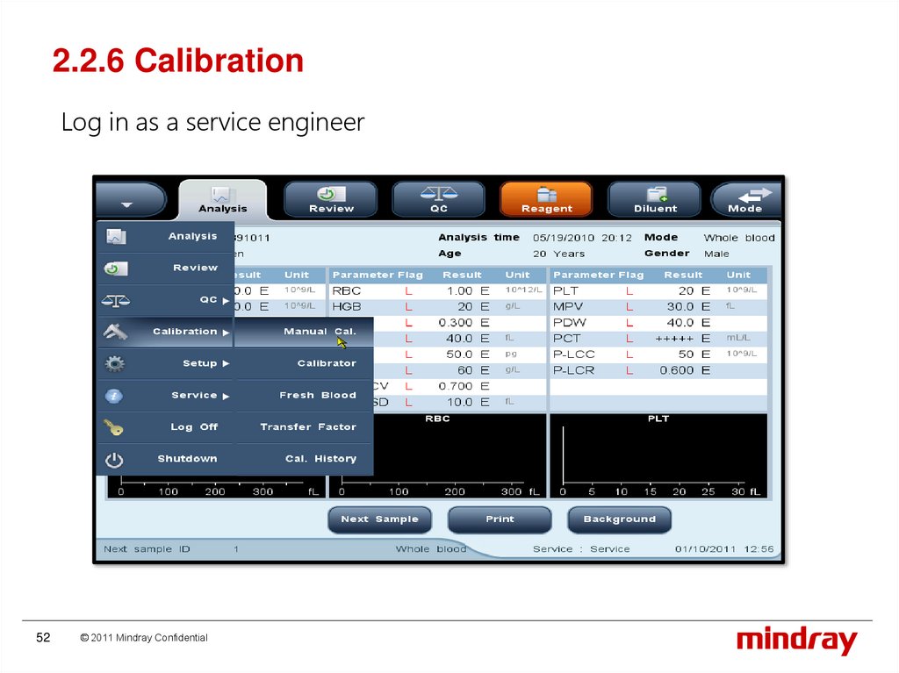The height and width of the screenshot is (673, 899).
Task: Click the PCT parameter row
Action: point(658,339)
